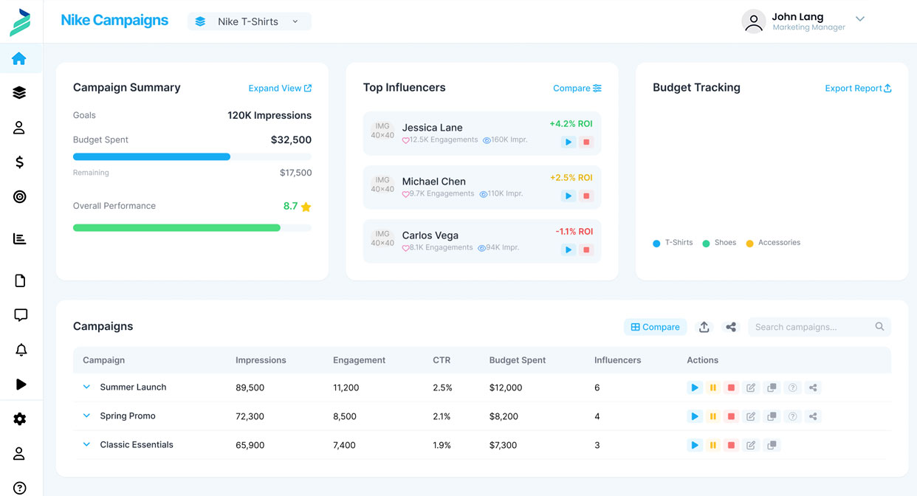Stop the Summer Launch campaign
This screenshot has height=496, width=917.
coord(732,387)
